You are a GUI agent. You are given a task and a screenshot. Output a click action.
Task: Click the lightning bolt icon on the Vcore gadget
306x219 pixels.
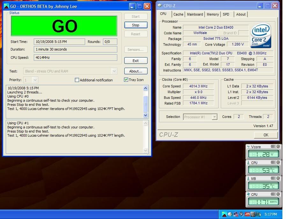pos(248,147)
